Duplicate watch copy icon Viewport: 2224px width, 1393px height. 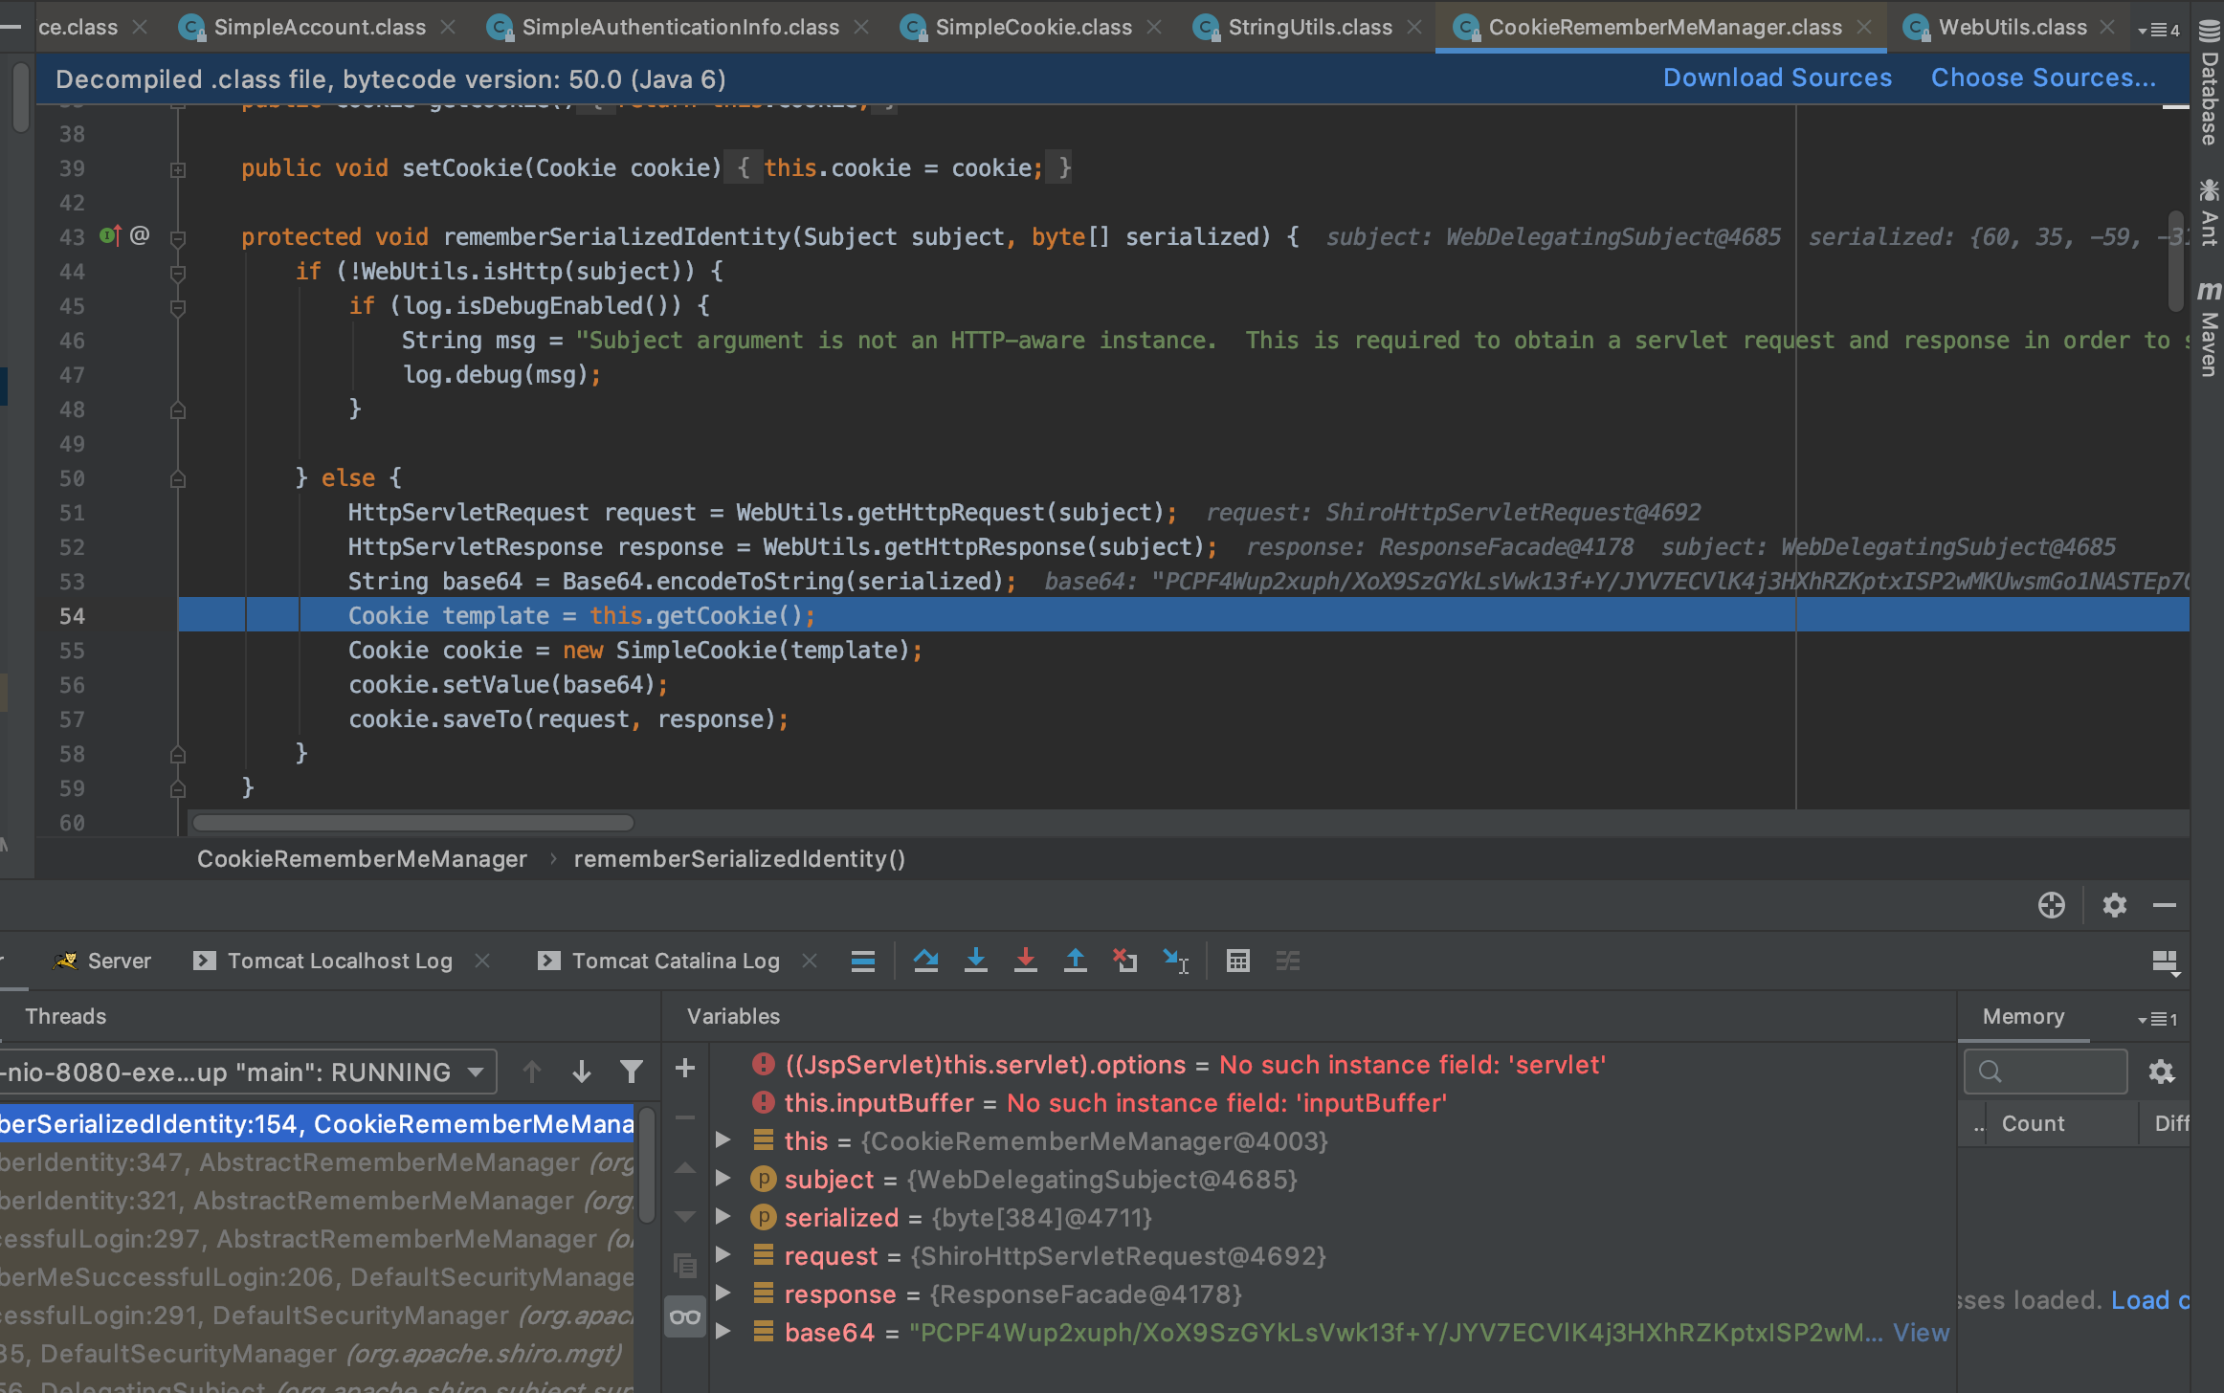pos(685,1266)
